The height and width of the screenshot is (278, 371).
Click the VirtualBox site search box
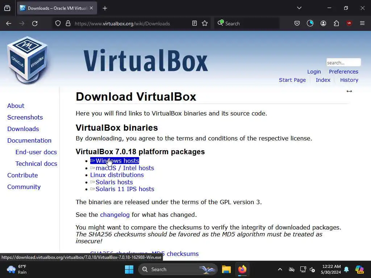pos(343,63)
